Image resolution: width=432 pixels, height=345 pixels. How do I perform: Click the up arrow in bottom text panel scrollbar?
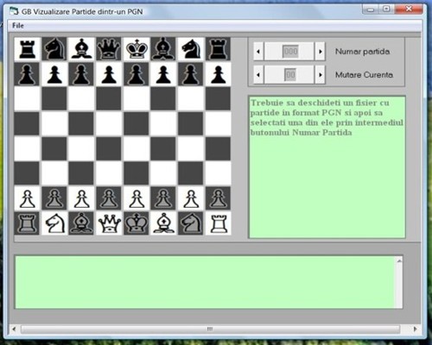pyautogui.click(x=399, y=261)
